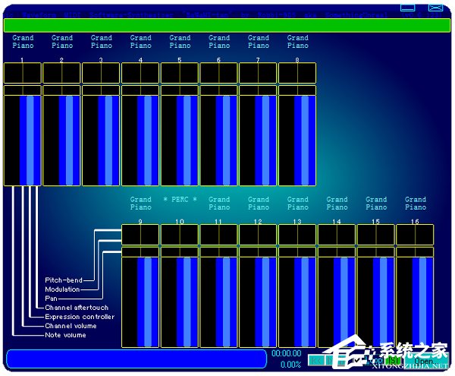This screenshot has height=376, width=455.
Task: Open channel 16 Grand Piano instrument selector
Action: click(416, 204)
